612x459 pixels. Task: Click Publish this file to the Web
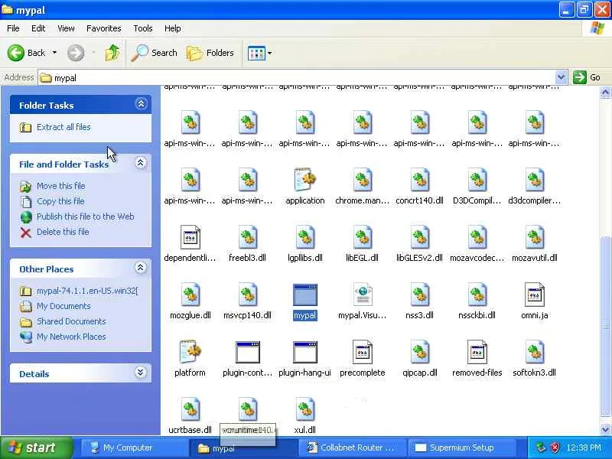[85, 216]
